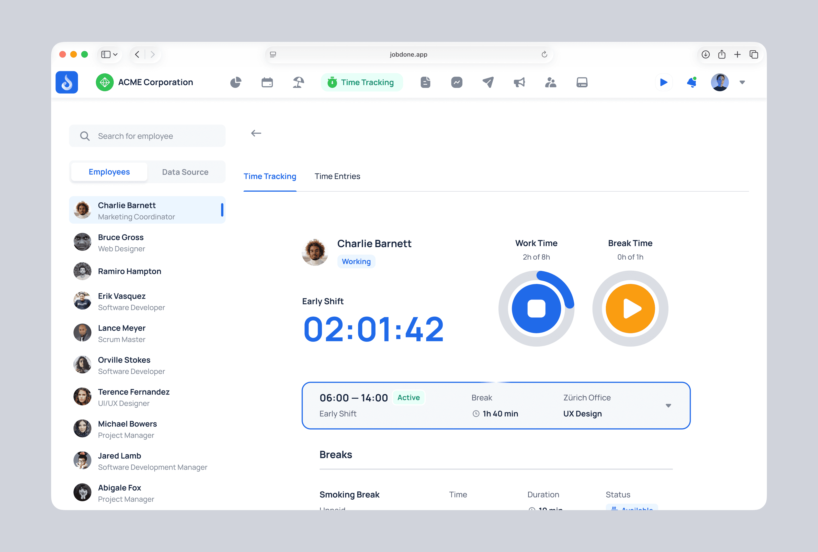Switch sidebar to Data Source
818x552 pixels.
[x=185, y=172]
